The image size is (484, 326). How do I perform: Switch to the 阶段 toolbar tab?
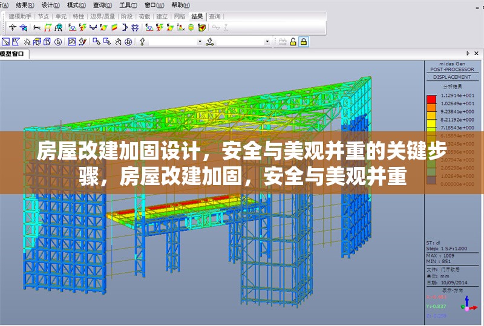click(126, 16)
